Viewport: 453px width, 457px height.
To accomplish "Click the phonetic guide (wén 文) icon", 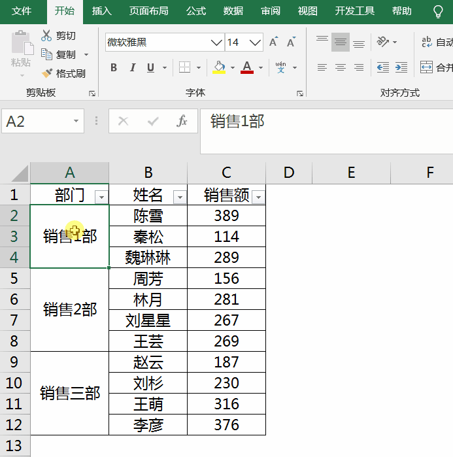I will click(280, 67).
